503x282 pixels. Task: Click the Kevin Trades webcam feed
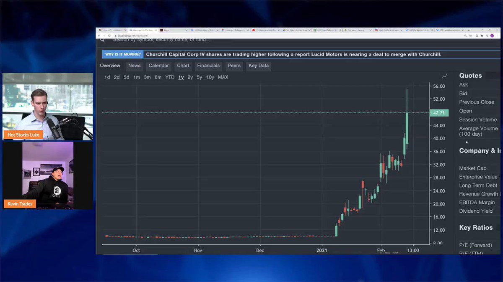(48, 175)
